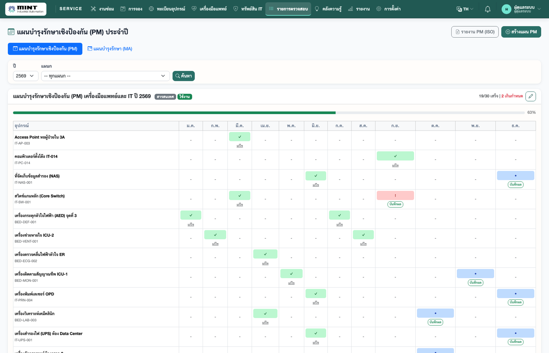Click completed March check for Access Point IT-AP-003
This screenshot has width=549, height=353.
pyautogui.click(x=240, y=136)
